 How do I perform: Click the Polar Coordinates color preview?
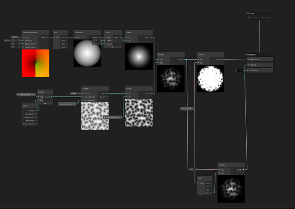click(35, 63)
